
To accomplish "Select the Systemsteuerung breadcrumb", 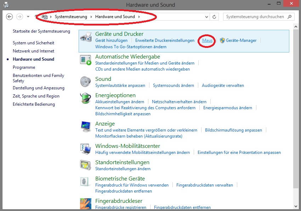I will coord(71,17).
